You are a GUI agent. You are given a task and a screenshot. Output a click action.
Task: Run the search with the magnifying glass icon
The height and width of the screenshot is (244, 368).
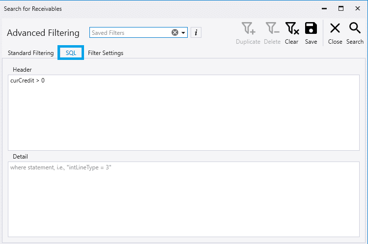[x=355, y=29]
